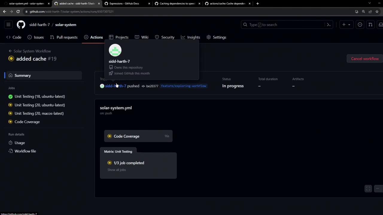383x215 pixels.
Task: Close the actions/cache browser tab
Action: click(x=250, y=4)
